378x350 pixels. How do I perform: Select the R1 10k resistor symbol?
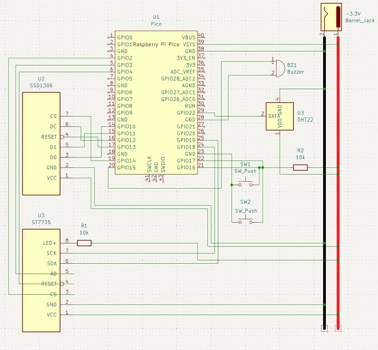pyautogui.click(x=84, y=243)
